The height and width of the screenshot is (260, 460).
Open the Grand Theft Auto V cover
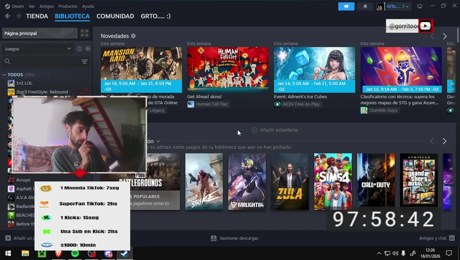click(419, 180)
